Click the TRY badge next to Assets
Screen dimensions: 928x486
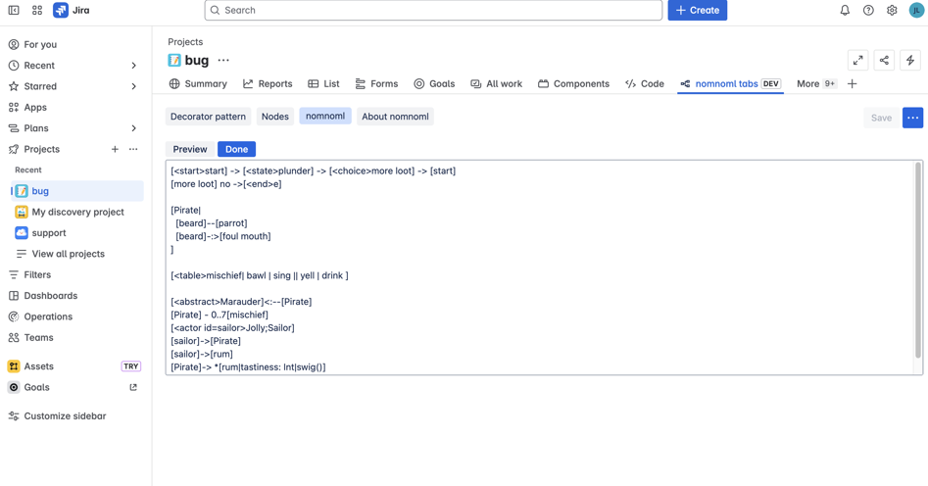point(130,366)
